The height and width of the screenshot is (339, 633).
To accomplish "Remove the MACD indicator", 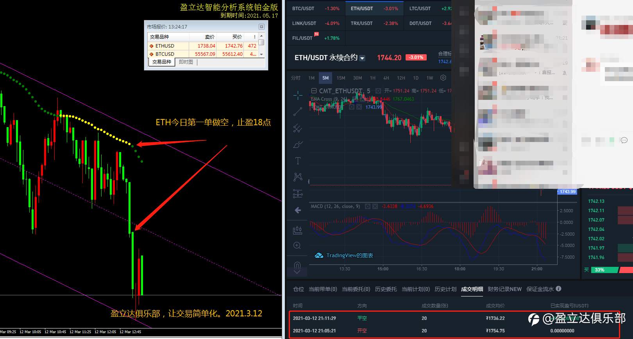I will pyautogui.click(x=375, y=206).
